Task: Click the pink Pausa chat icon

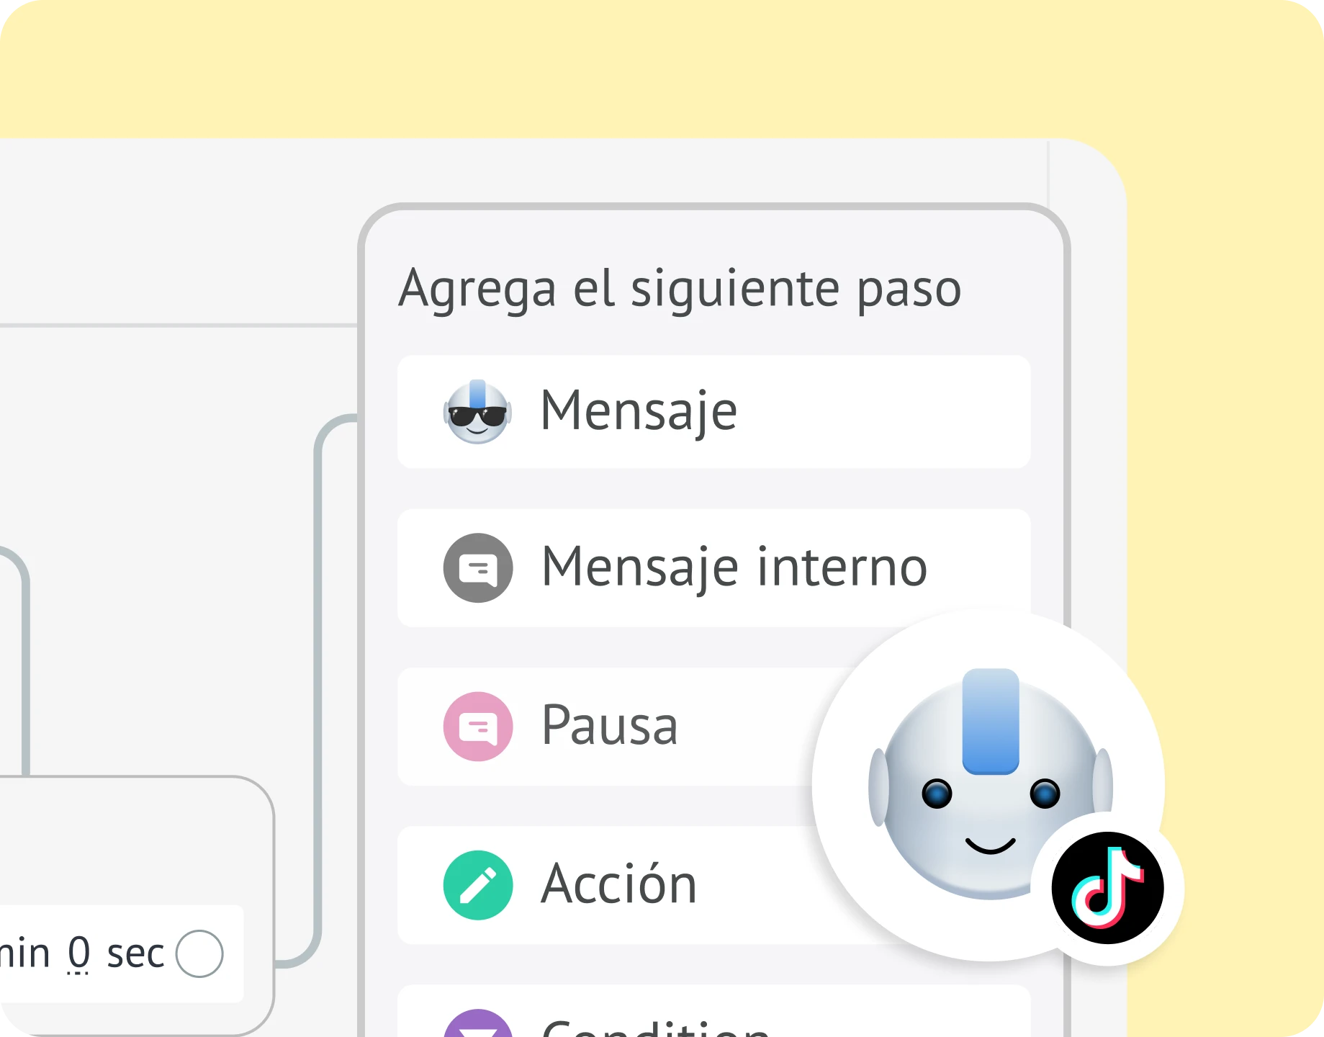Action: click(x=478, y=726)
